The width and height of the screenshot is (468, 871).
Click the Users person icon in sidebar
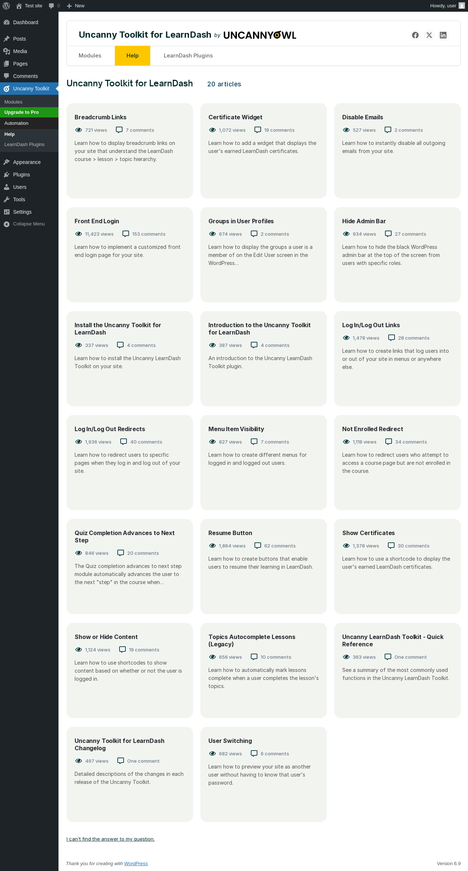[7, 187]
